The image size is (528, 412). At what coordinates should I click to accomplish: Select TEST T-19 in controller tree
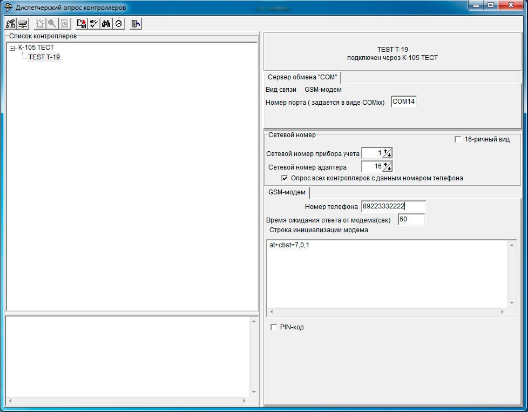point(44,57)
